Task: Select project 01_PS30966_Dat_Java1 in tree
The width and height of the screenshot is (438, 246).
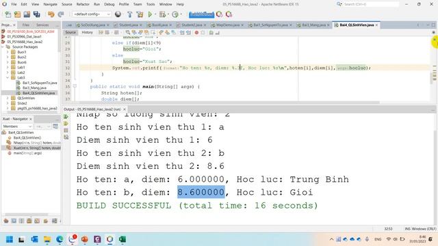Action: coord(24,36)
